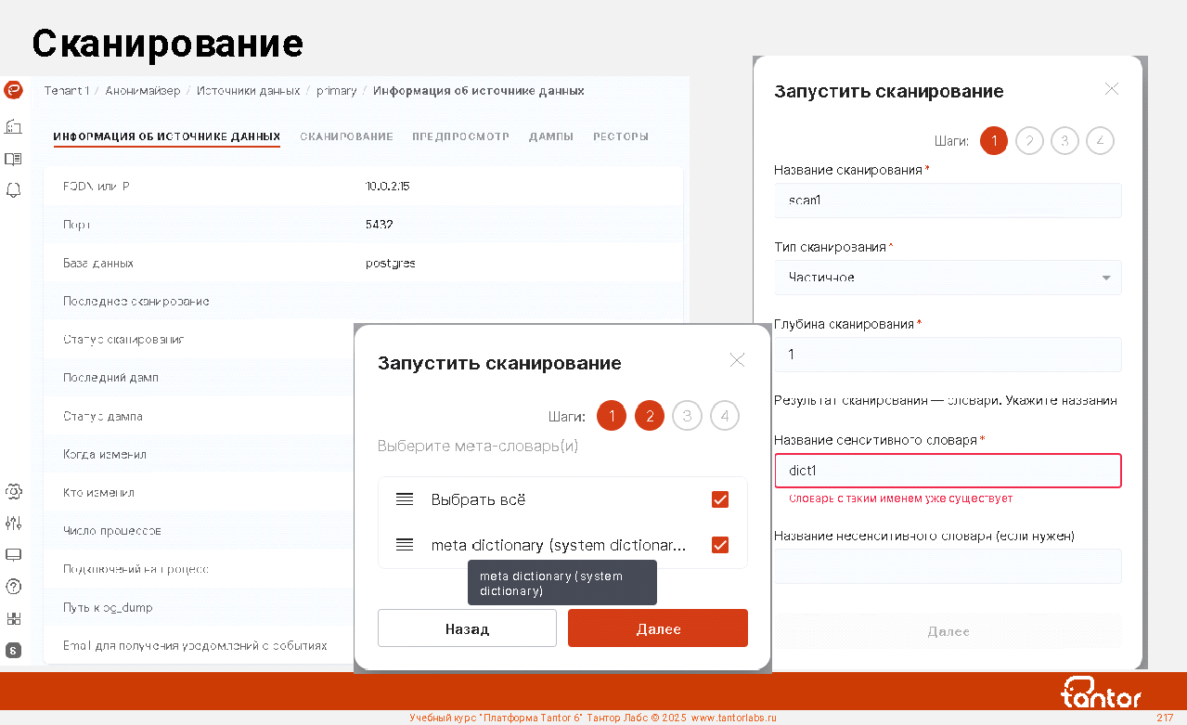1187x725 pixels.
Task: Open notifications bell in left sidebar
Action: (x=14, y=190)
